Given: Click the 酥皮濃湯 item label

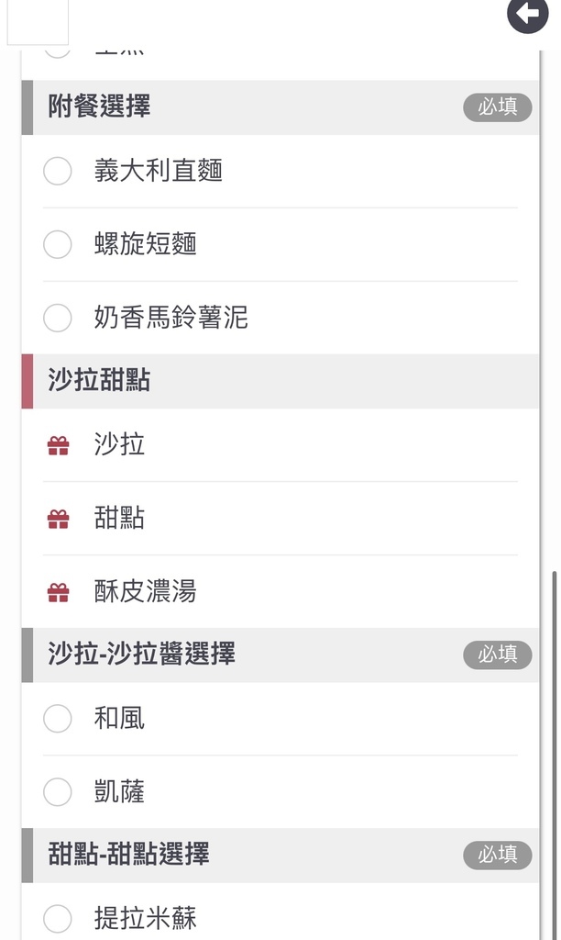Looking at the screenshot, I should click(145, 592).
